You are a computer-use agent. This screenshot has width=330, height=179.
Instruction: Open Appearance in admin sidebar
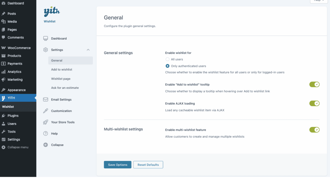pyautogui.click(x=17, y=90)
